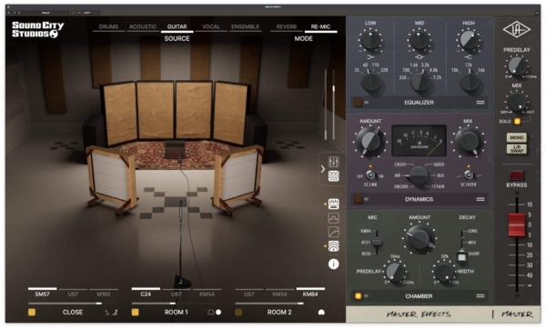The width and height of the screenshot is (546, 329).
Task: Select ROOM 1 omni pattern dot
Action: tap(218, 313)
